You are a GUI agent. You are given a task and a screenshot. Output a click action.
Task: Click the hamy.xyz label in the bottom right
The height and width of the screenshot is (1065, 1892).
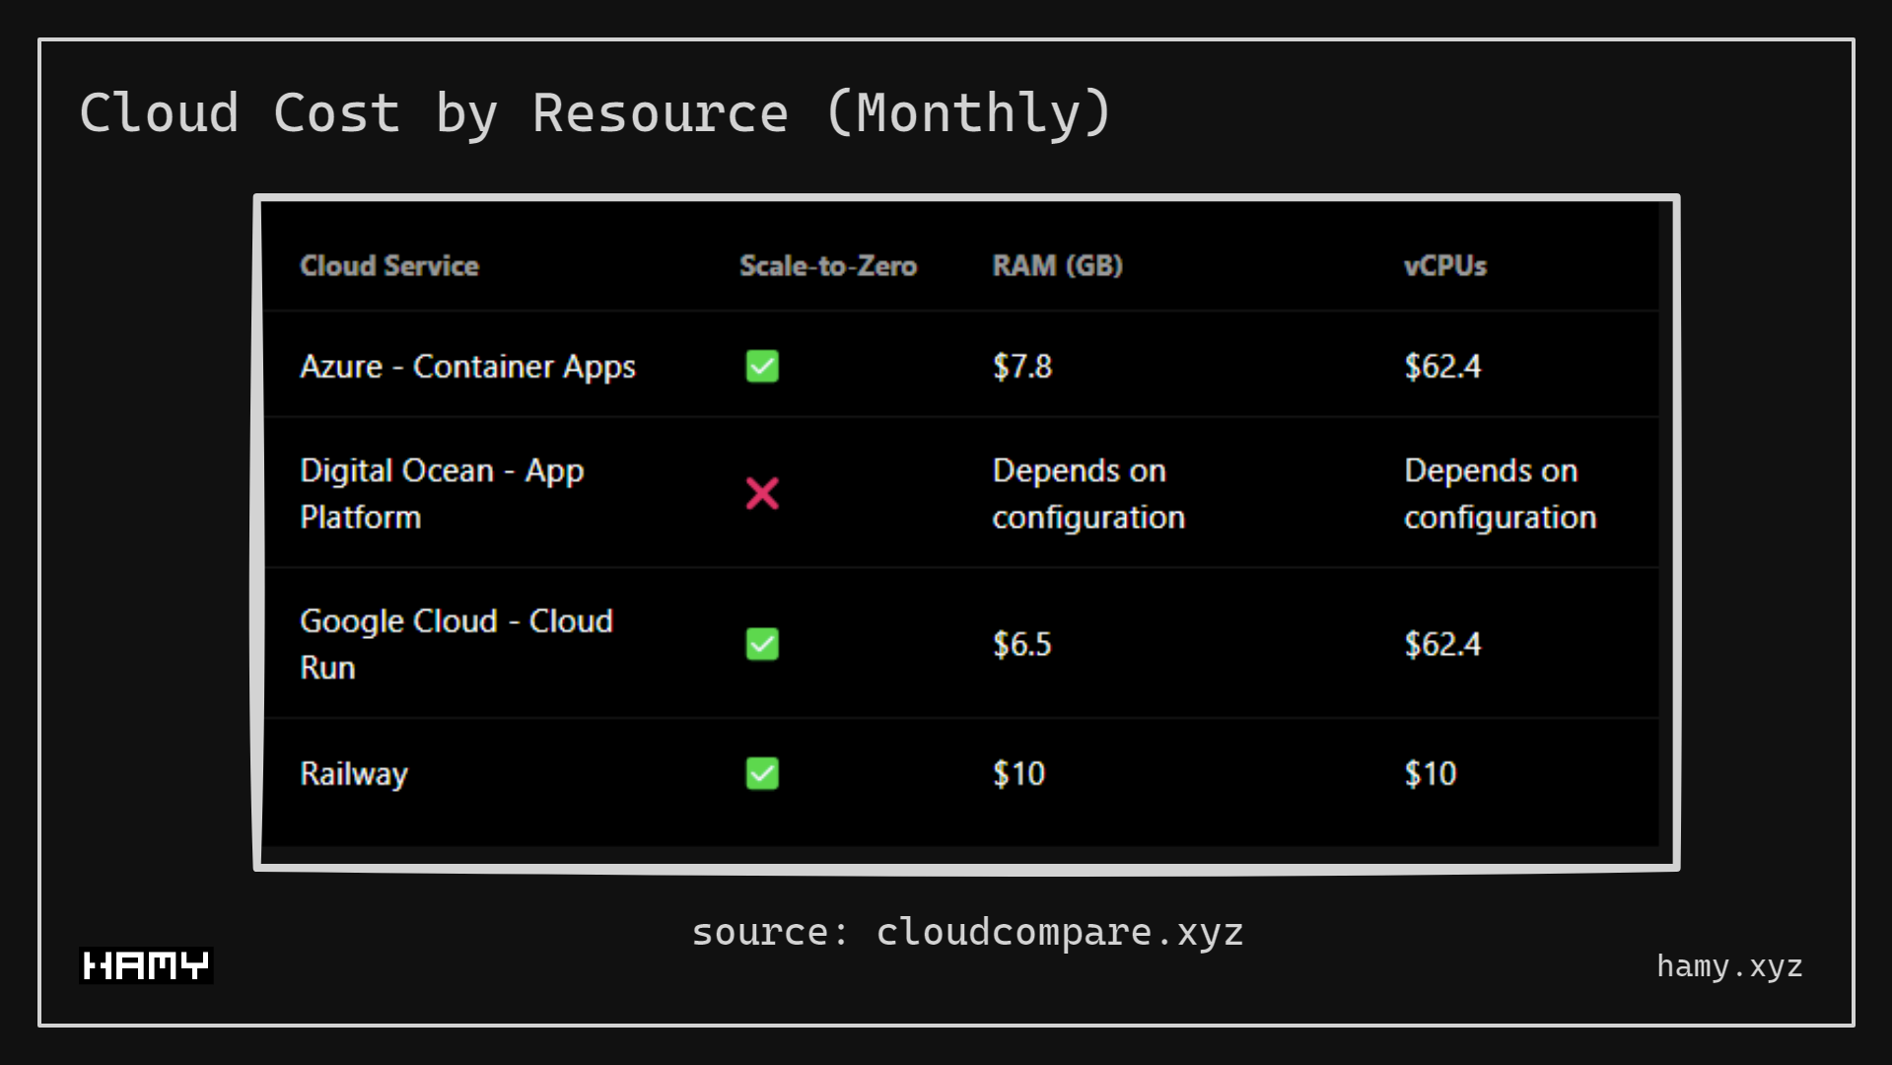pos(1729,966)
